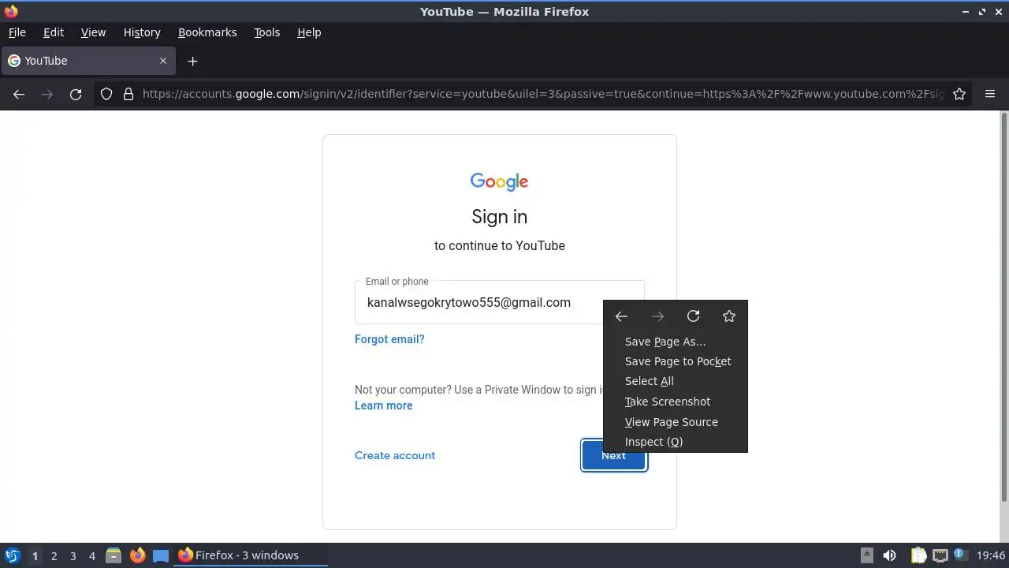Bookmark this page with the address bar star
1009x568 pixels.
(959, 94)
